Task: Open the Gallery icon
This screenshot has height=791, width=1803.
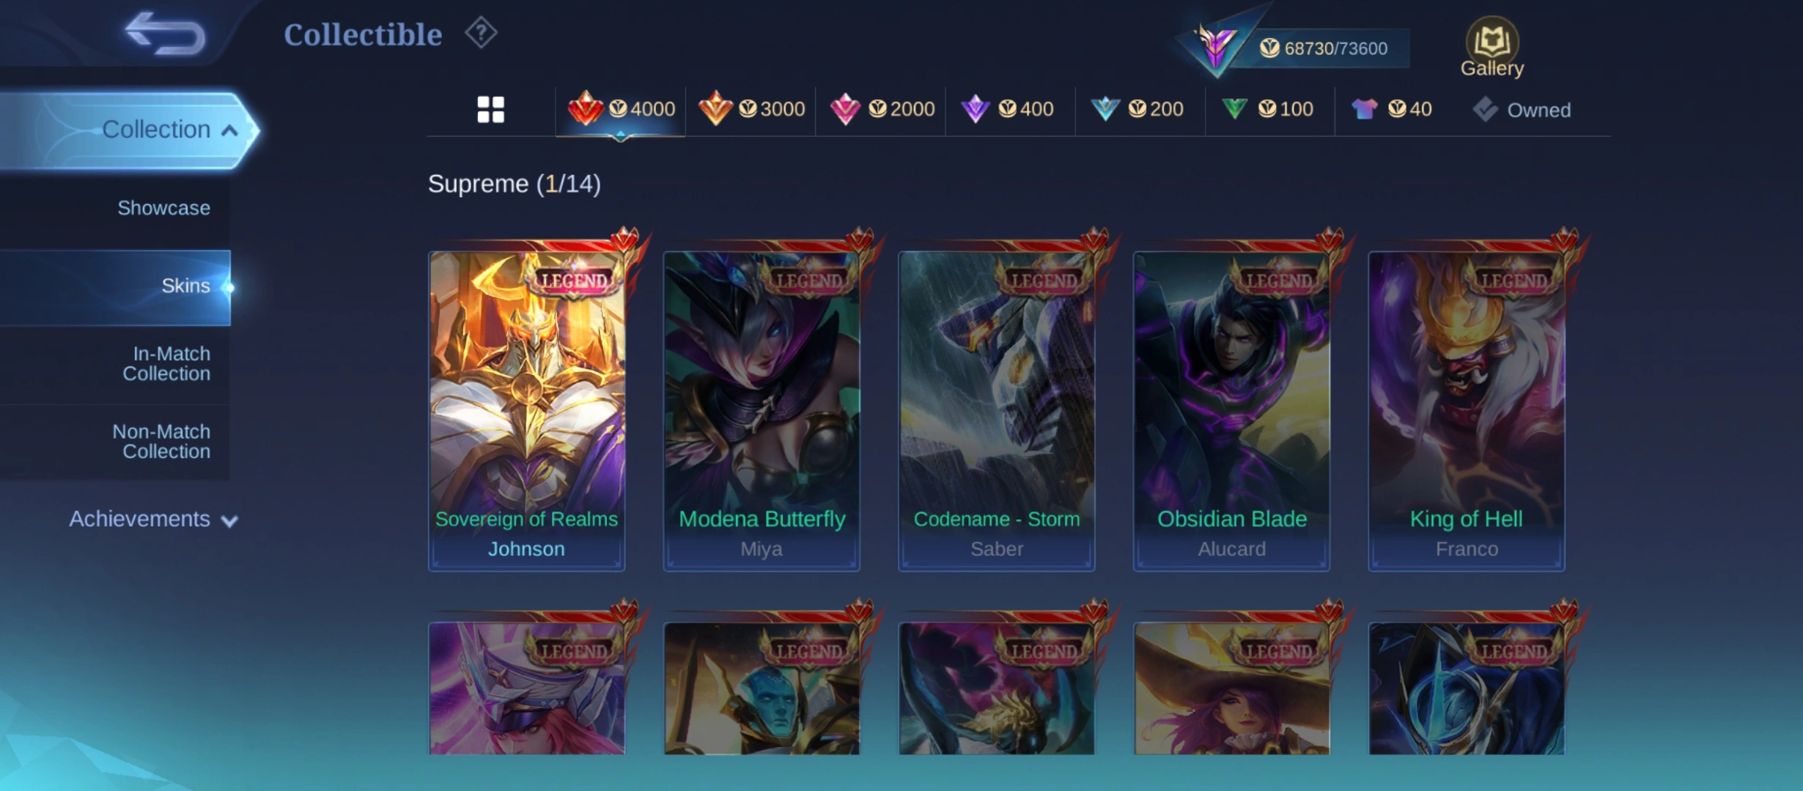Action: 1492,48
